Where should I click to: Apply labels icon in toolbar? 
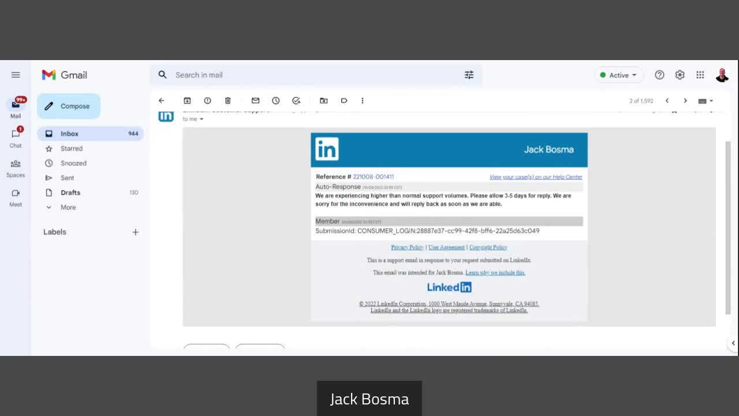tap(344, 101)
